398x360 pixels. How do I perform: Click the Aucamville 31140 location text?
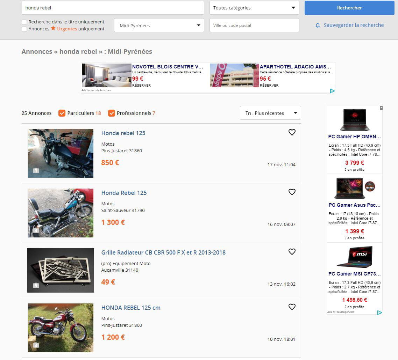coord(120,270)
